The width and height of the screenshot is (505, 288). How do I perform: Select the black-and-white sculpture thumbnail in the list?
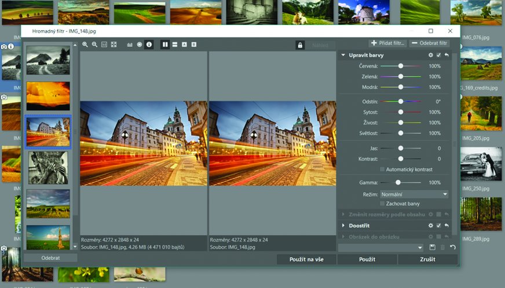[x=48, y=167]
